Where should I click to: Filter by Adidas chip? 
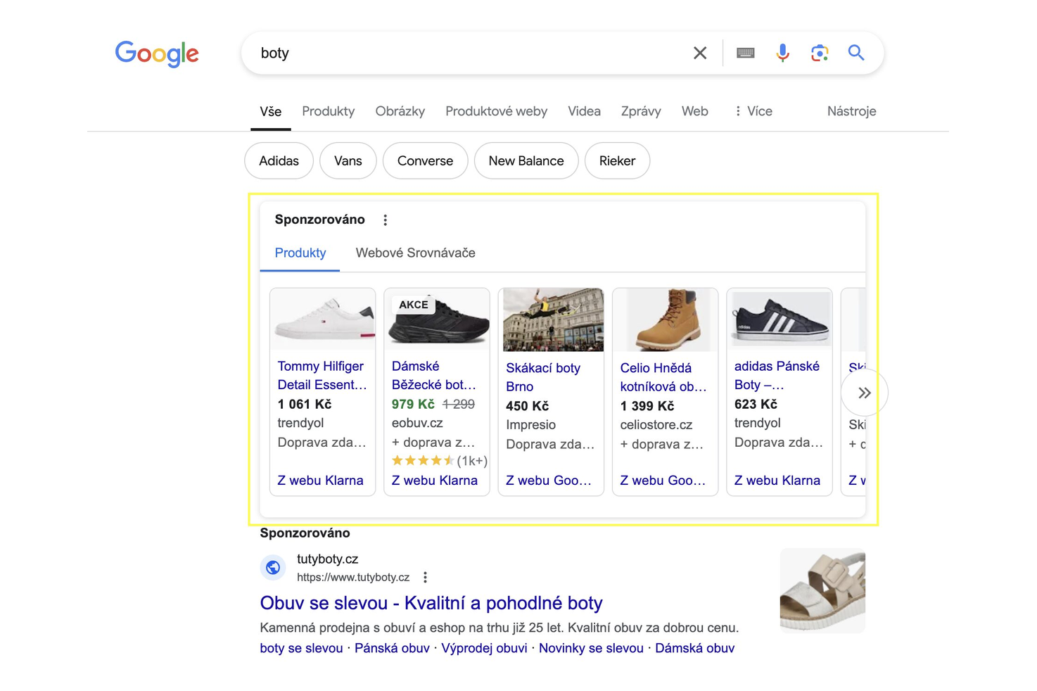pyautogui.click(x=279, y=160)
